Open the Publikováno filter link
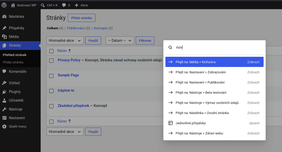This screenshot has height=152, width=282. [76, 28]
